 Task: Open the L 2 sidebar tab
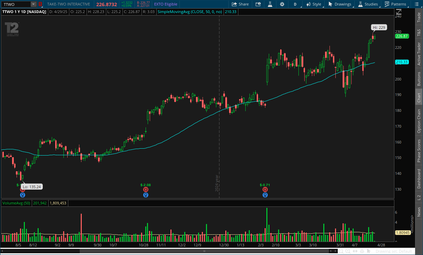click(419, 198)
